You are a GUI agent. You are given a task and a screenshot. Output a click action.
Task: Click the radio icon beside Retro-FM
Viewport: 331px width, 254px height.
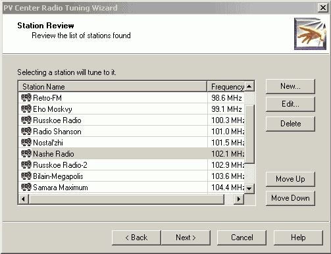(26, 97)
